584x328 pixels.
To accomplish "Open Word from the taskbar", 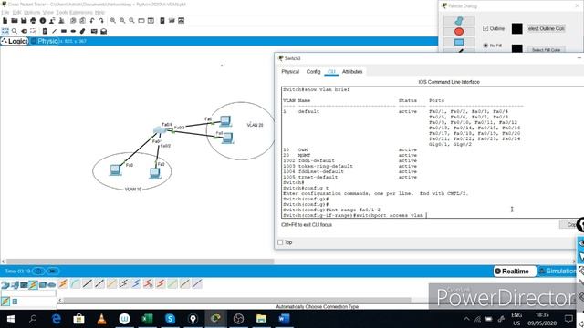I will click(x=284, y=319).
